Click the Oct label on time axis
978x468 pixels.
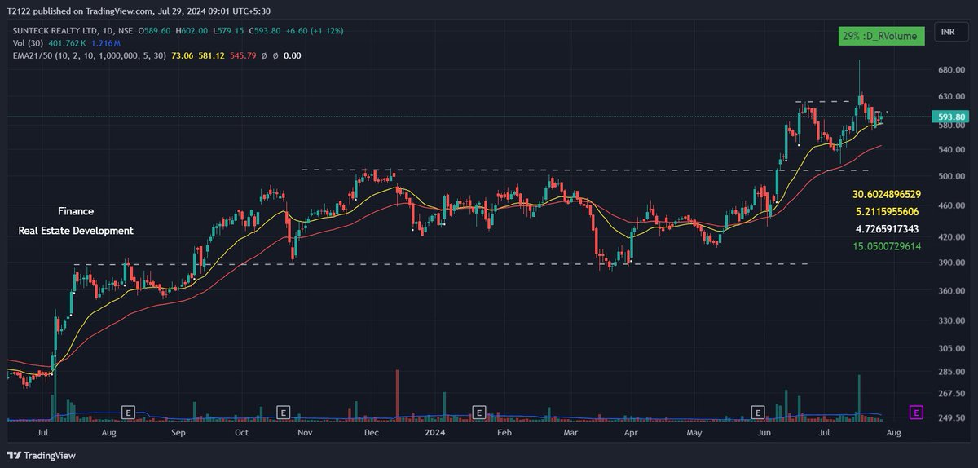pyautogui.click(x=241, y=432)
